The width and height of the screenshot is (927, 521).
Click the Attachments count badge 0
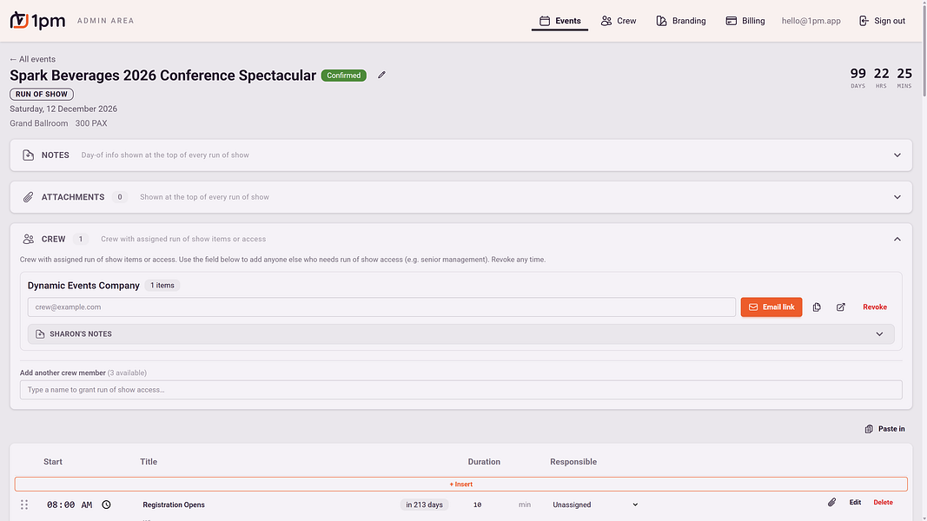pyautogui.click(x=119, y=197)
